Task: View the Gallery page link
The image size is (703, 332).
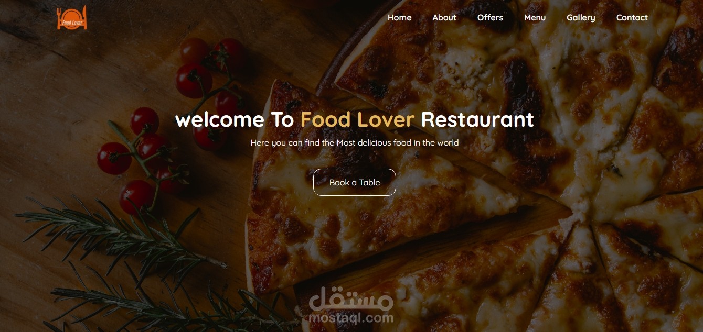Action: 581,18
